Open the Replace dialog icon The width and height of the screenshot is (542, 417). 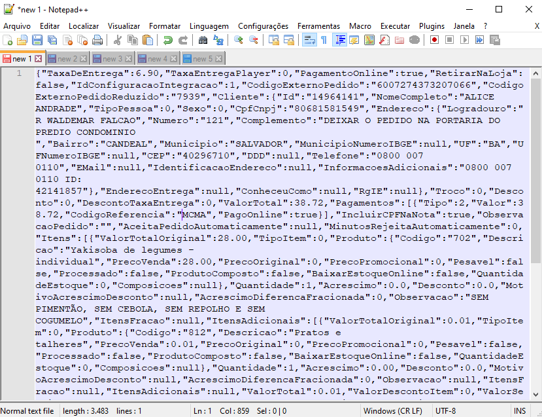pyautogui.click(x=218, y=40)
